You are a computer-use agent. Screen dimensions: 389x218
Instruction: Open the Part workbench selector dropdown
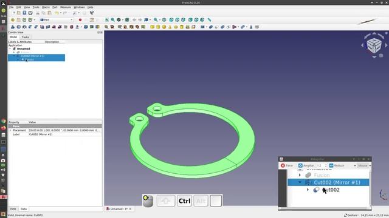[x=57, y=20]
